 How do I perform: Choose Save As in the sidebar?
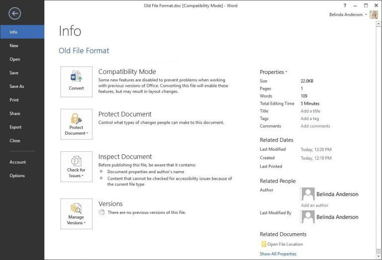tap(22, 86)
